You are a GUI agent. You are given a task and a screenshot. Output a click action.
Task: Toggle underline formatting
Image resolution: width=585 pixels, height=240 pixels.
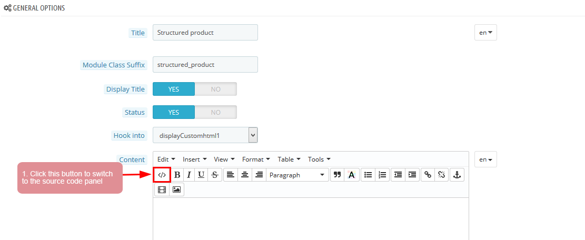click(201, 175)
